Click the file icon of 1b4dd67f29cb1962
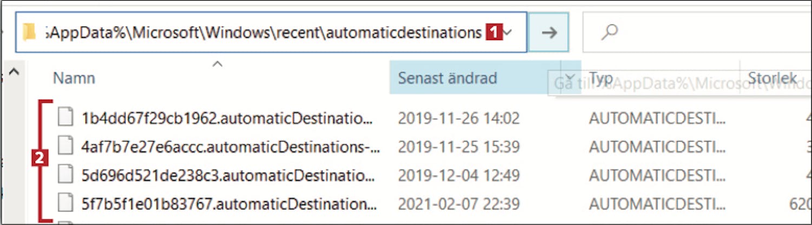The height and width of the screenshot is (225, 812). (x=66, y=117)
